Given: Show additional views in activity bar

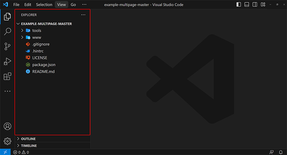Looking at the screenshot, I should pyautogui.click(x=7, y=91).
